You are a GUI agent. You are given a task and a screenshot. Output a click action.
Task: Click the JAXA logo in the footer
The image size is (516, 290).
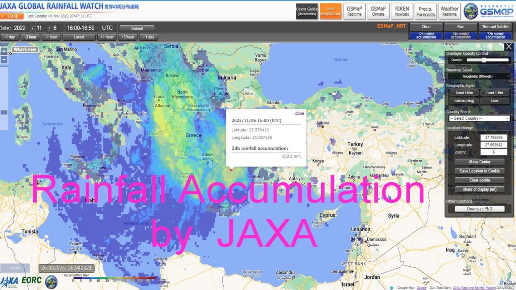pos(9,282)
